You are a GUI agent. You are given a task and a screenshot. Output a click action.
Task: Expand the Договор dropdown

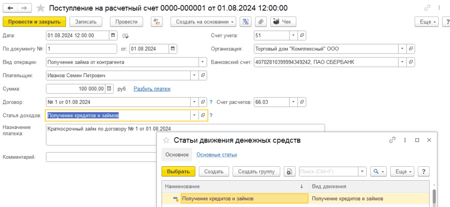195,102
